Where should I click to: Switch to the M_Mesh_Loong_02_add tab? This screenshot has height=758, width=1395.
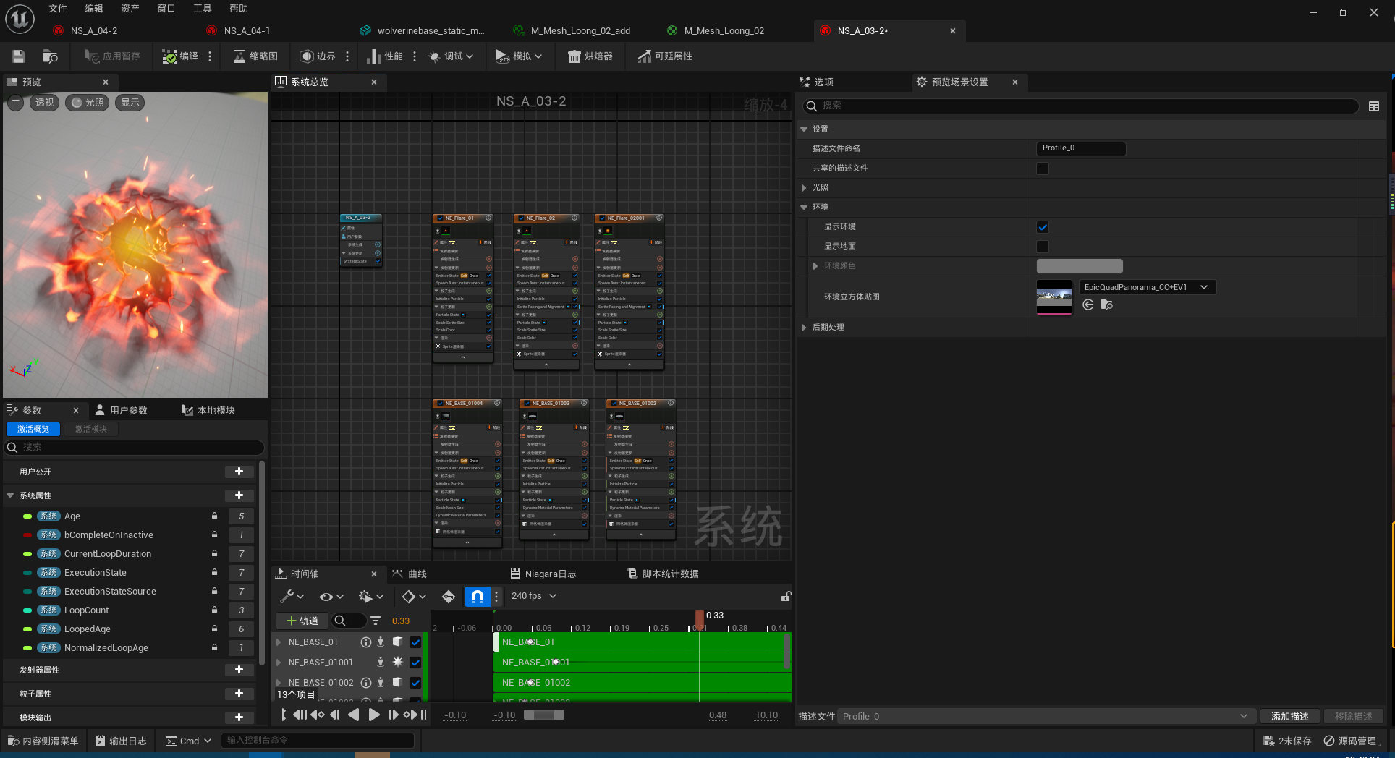[580, 30]
